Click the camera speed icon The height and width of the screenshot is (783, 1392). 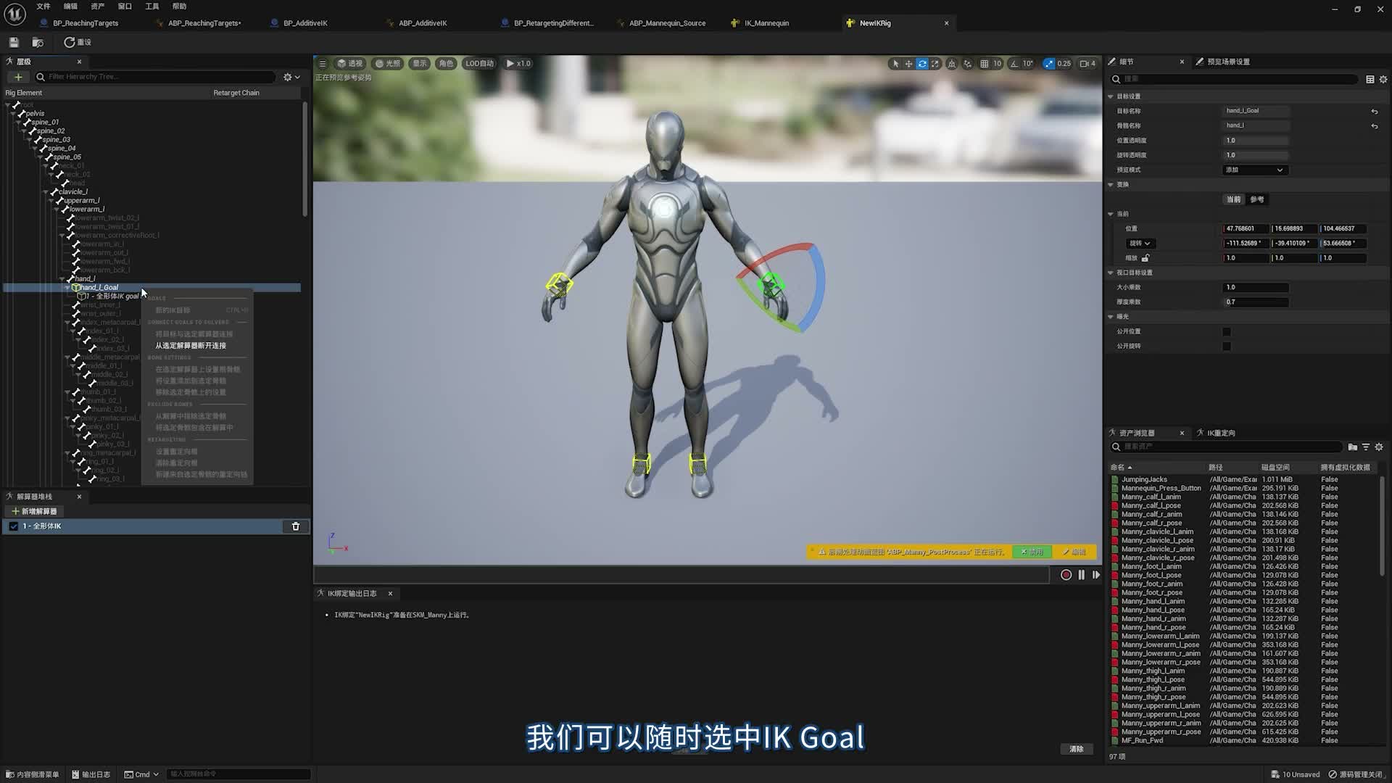[x=1085, y=64]
